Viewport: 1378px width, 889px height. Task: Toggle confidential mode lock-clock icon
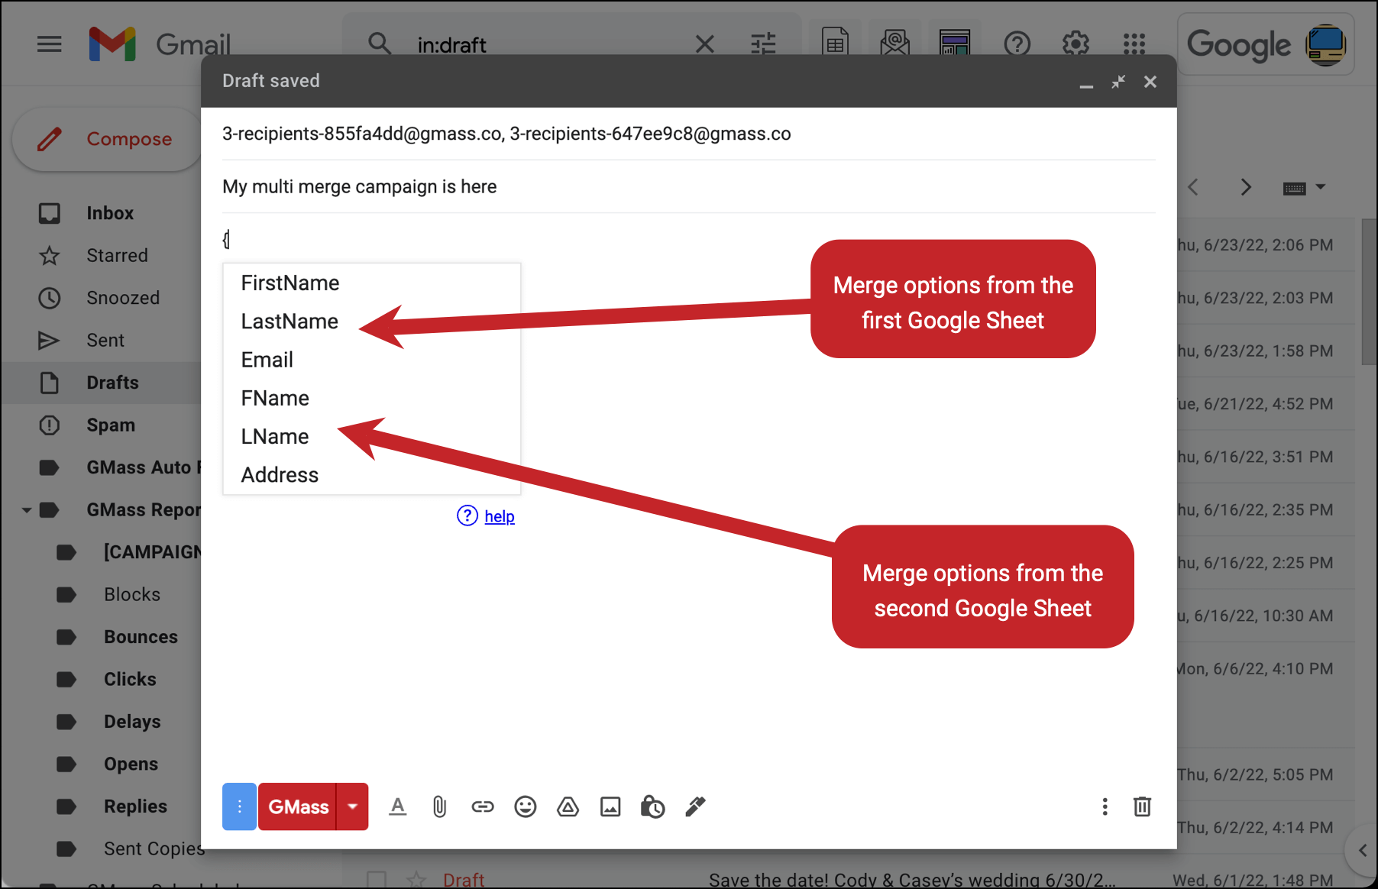point(652,807)
